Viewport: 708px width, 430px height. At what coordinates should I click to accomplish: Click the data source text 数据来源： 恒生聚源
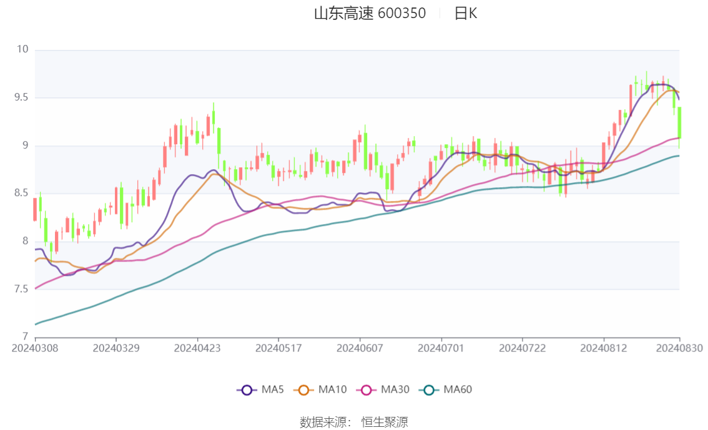354,423
